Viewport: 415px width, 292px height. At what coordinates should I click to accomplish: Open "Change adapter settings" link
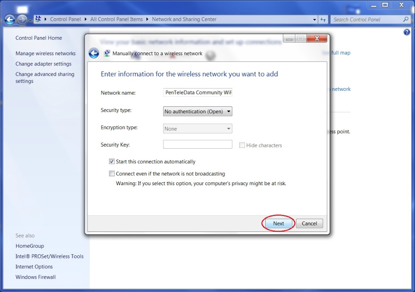coord(44,64)
